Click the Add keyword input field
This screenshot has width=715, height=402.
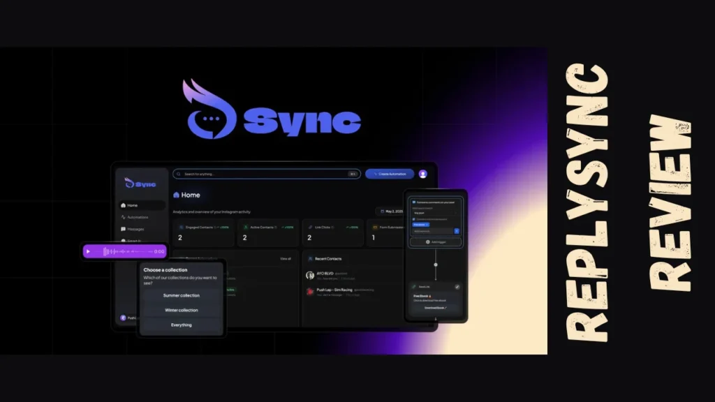click(432, 231)
